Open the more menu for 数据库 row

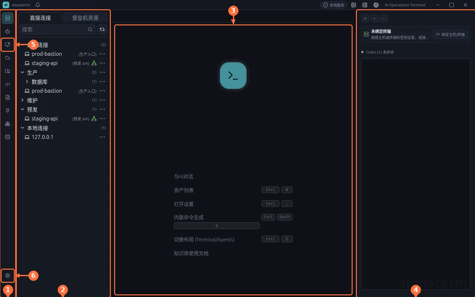[x=102, y=82]
